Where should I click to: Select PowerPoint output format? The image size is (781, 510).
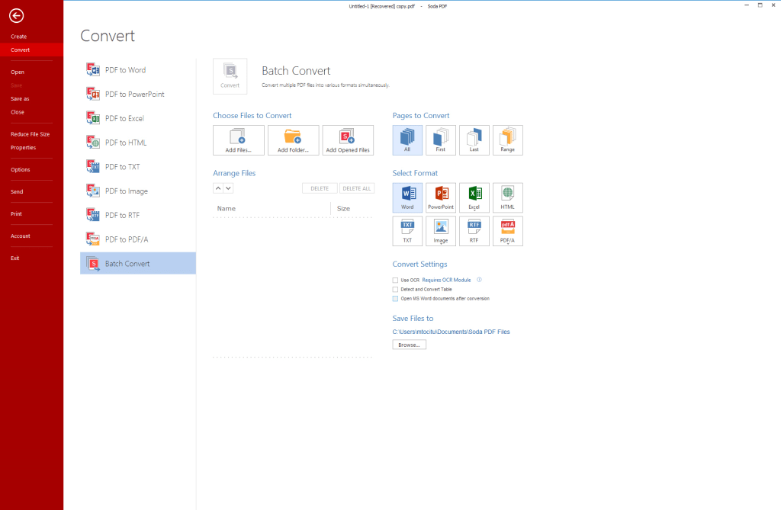441,197
